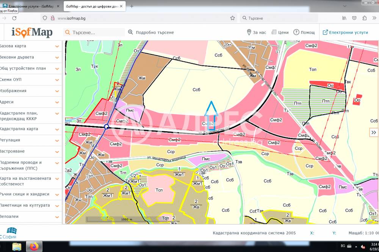
Task: Open the Цени menu item
Action: coord(280,33)
